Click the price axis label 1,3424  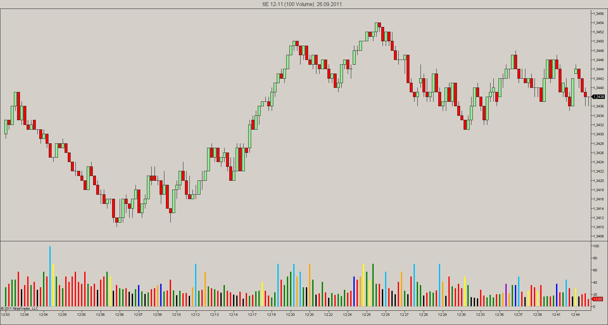[598, 162]
